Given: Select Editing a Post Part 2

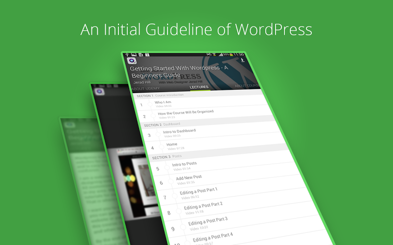Looking at the screenshot, I should (203, 206).
